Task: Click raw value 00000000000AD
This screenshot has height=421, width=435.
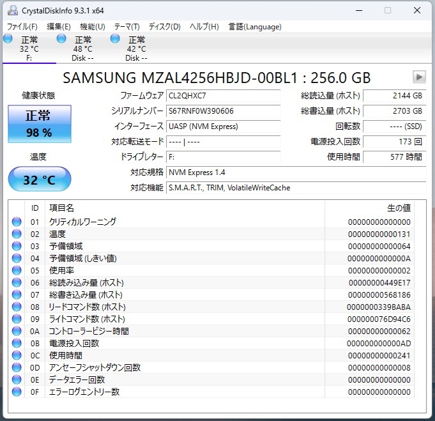Action: tap(379, 344)
